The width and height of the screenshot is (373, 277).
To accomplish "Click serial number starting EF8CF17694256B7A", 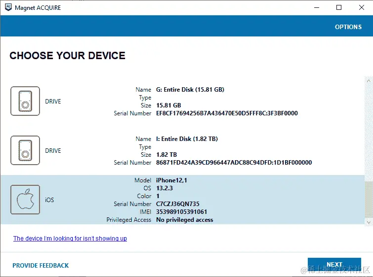I will 227,113.
